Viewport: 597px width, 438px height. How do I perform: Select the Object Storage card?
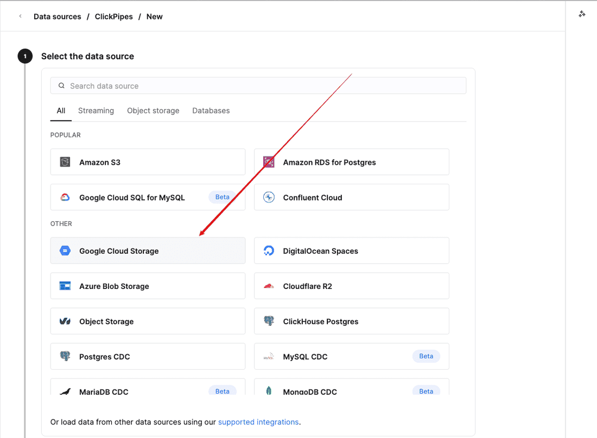pos(148,321)
